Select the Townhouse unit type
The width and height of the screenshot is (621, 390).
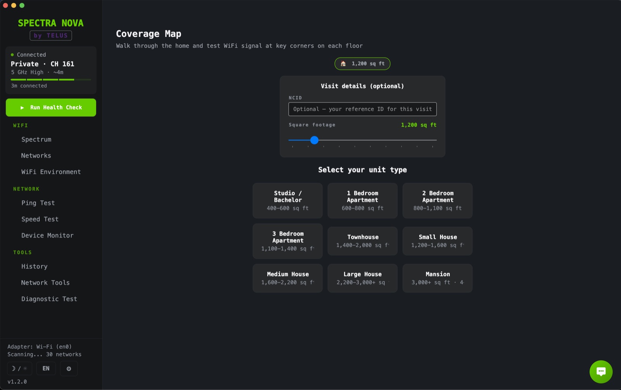coord(363,241)
